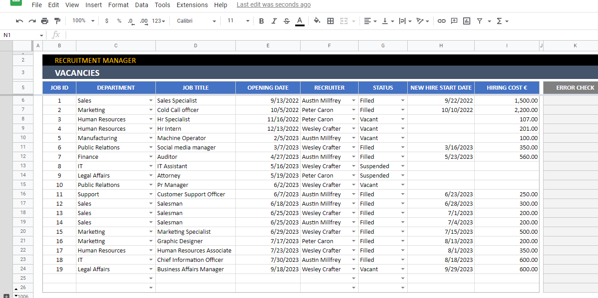Open vertical align options

(388, 21)
